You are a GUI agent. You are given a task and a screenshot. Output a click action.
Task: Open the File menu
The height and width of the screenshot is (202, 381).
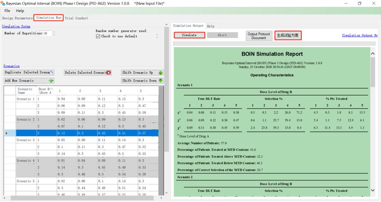7,11
